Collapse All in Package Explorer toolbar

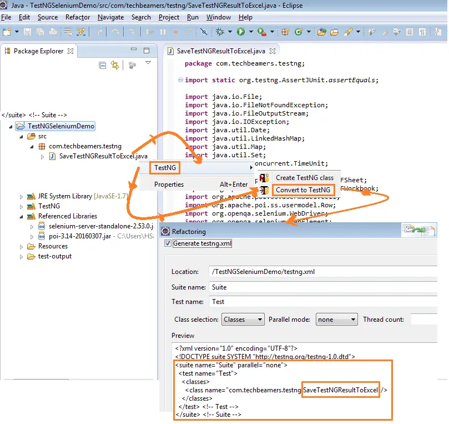coord(102,64)
